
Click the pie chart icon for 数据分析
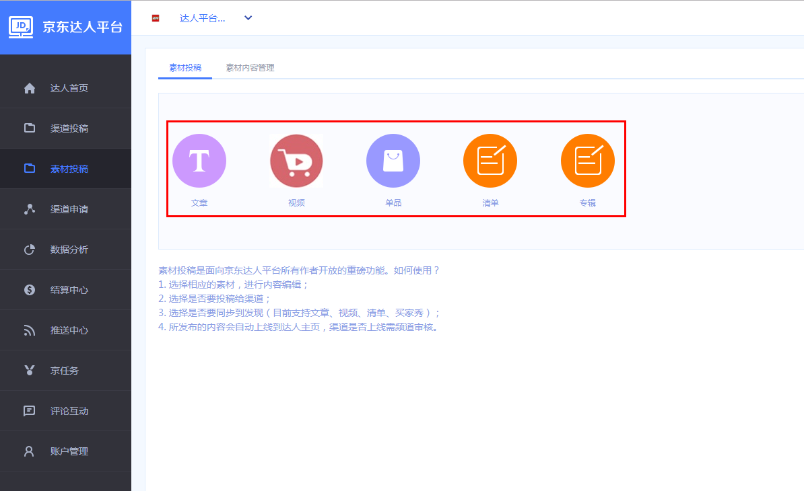30,250
